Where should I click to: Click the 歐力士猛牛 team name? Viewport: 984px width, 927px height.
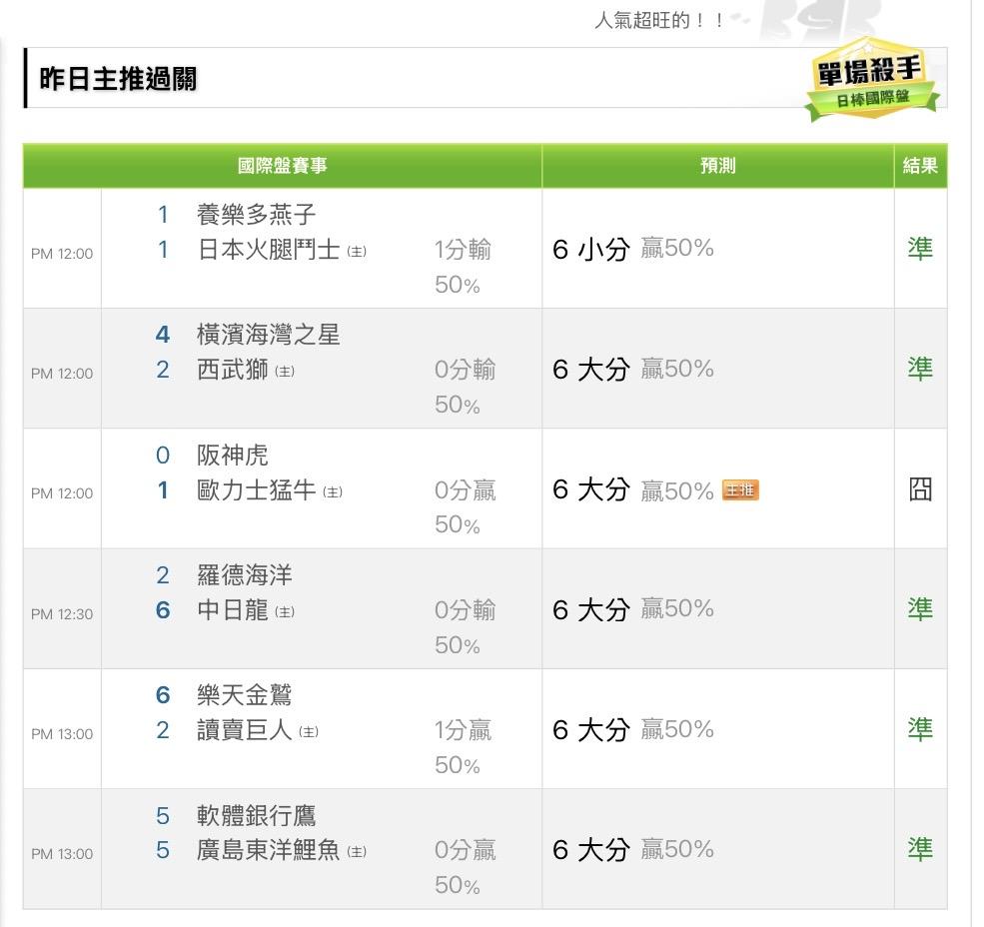257,490
